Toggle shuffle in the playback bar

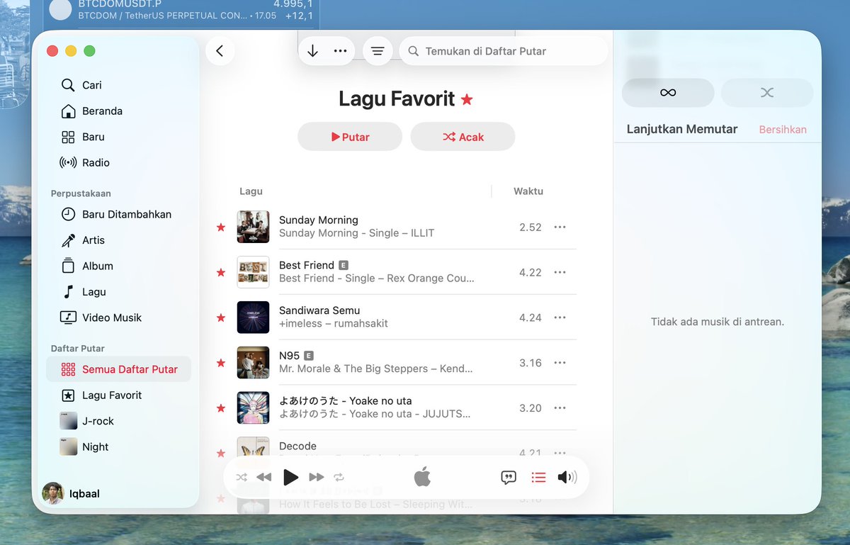[242, 477]
